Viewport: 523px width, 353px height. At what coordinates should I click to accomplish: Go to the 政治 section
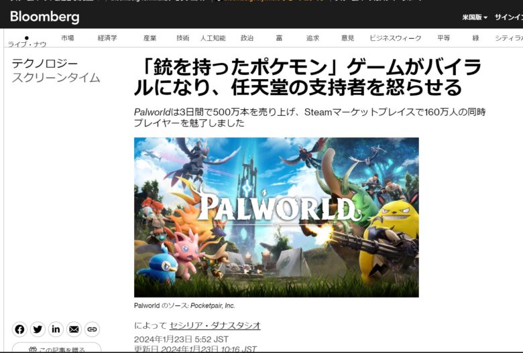(x=247, y=38)
